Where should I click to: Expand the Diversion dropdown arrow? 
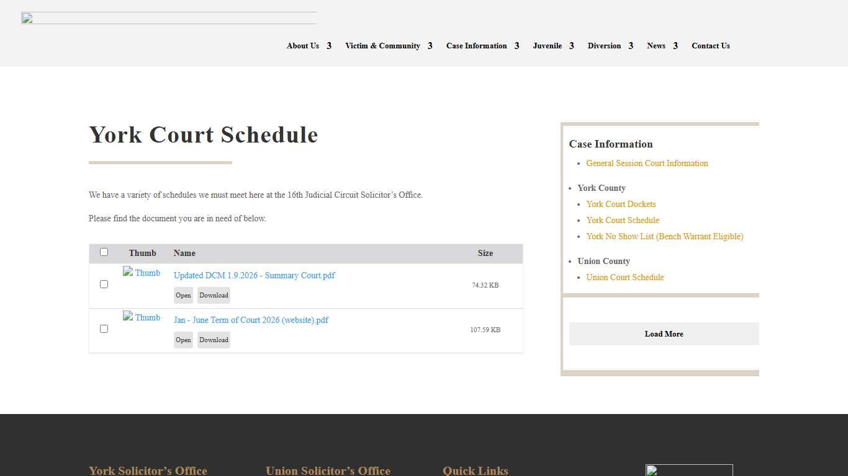tap(631, 46)
